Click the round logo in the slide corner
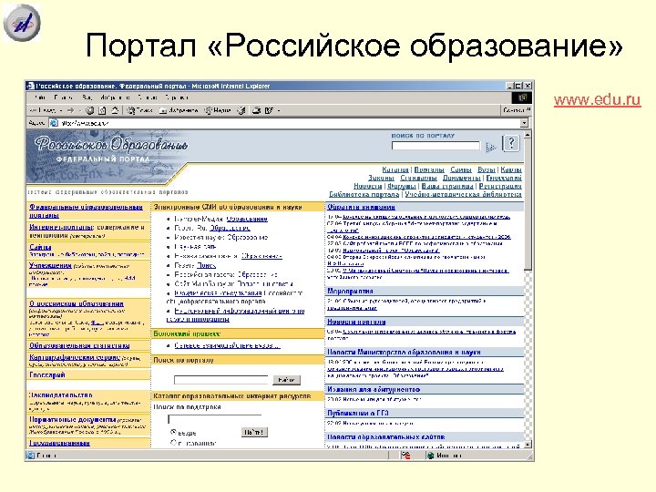656x492 pixels. click(22, 23)
